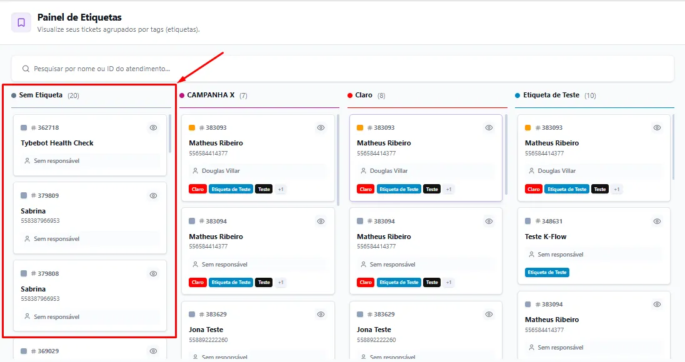The width and height of the screenshot is (685, 362).
Task: Expand +1 tags on #383093 in Claro column
Action: (449, 189)
